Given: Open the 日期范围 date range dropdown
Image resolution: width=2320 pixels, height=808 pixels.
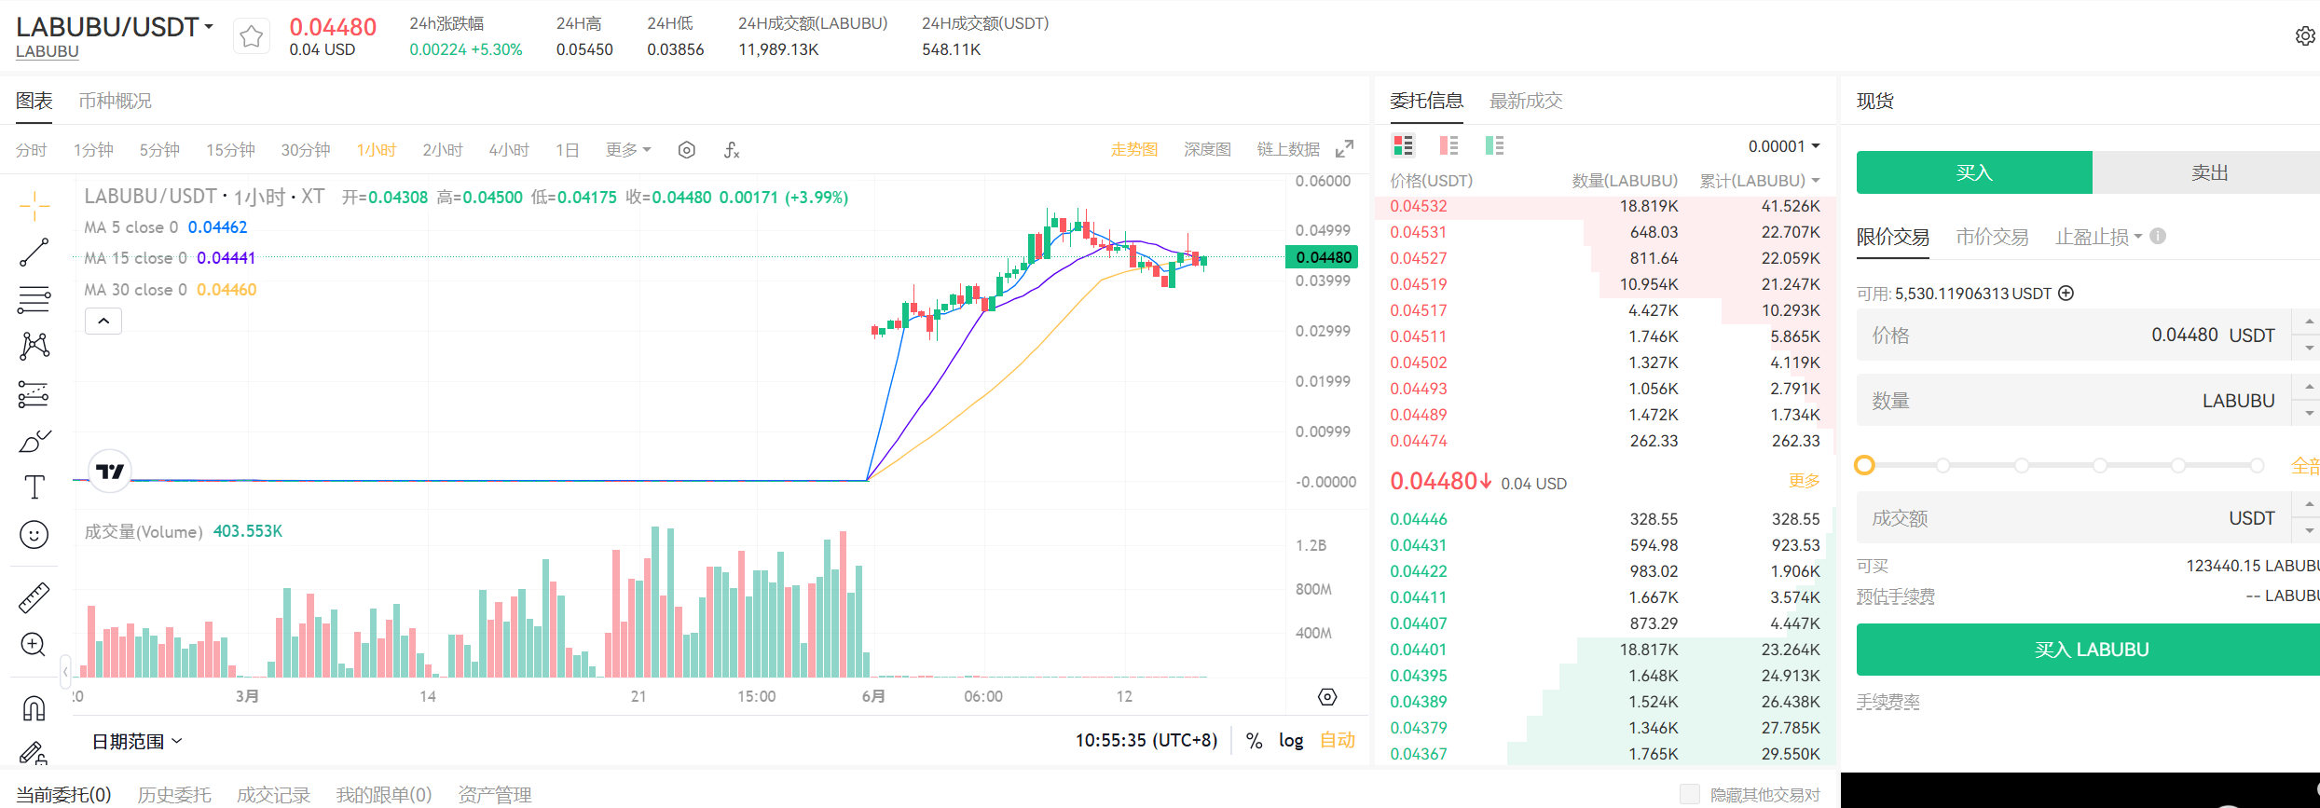Looking at the screenshot, I should pyautogui.click(x=137, y=741).
